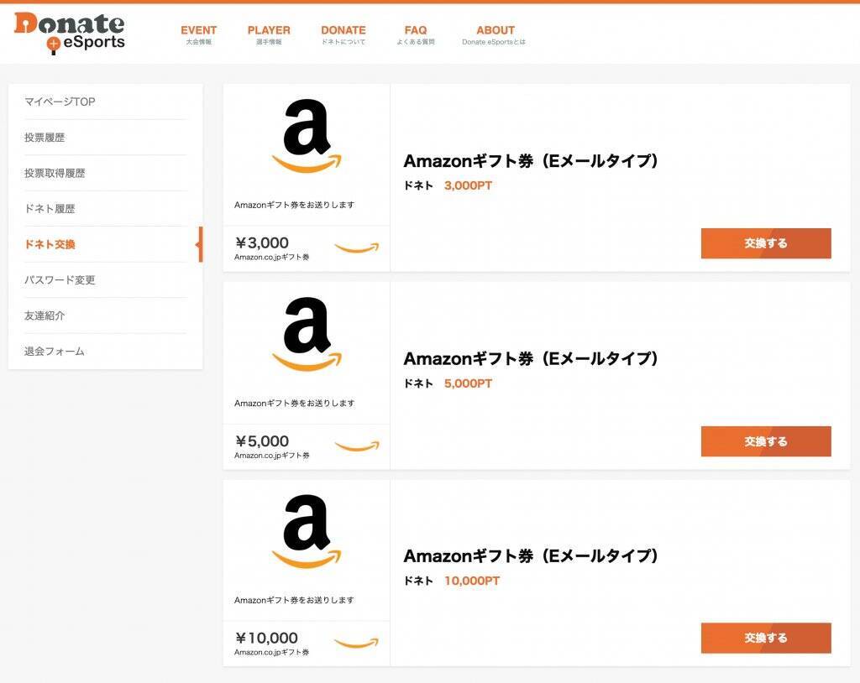
Task: Click the Amazon logo on the 10,000 gift card
Action: (x=307, y=530)
